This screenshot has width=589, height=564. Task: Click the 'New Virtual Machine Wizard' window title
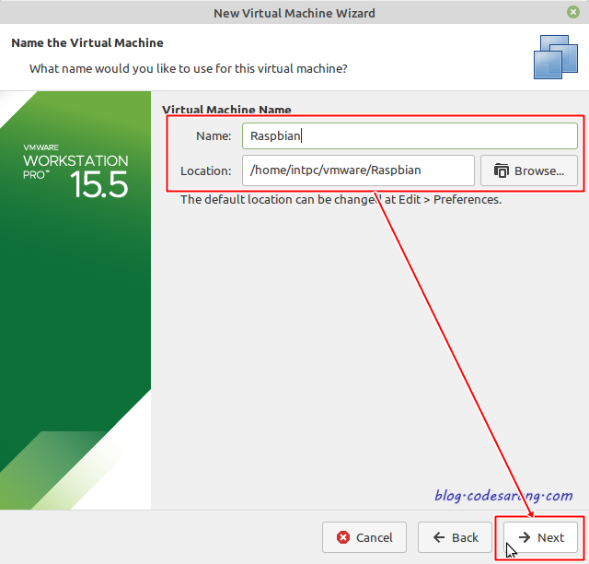click(x=294, y=13)
